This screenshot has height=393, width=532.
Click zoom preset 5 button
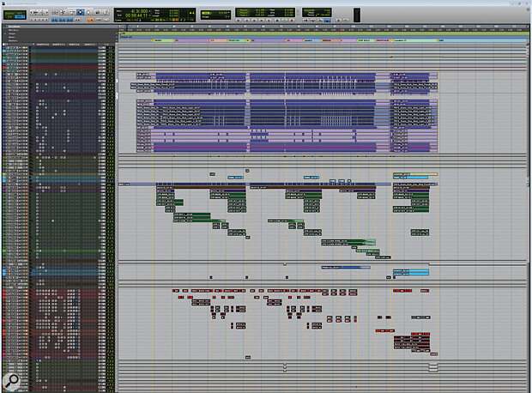tap(47, 20)
